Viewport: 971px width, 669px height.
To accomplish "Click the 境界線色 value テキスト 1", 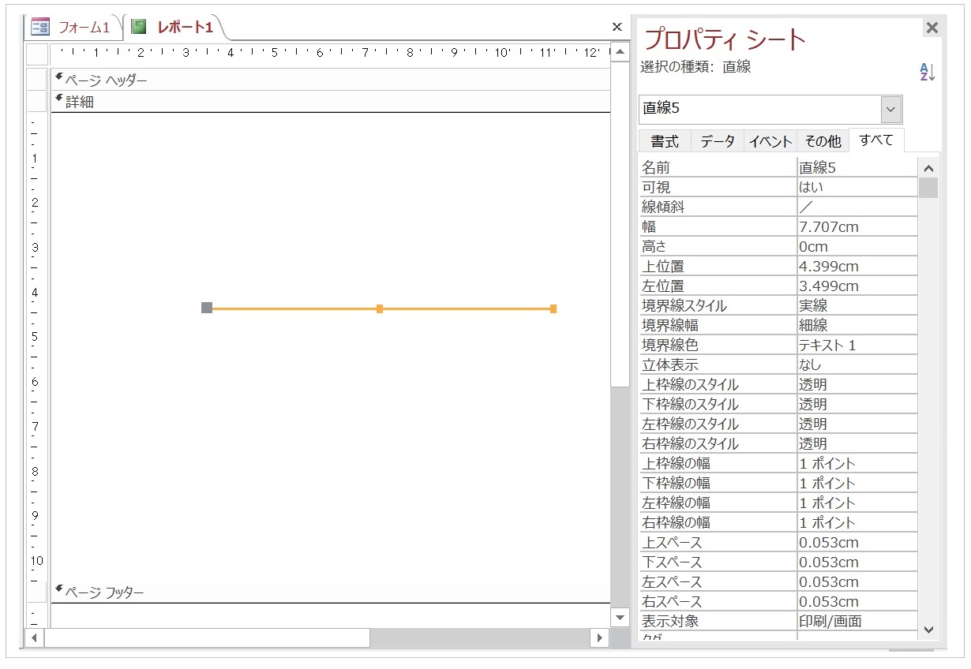I will [x=857, y=345].
